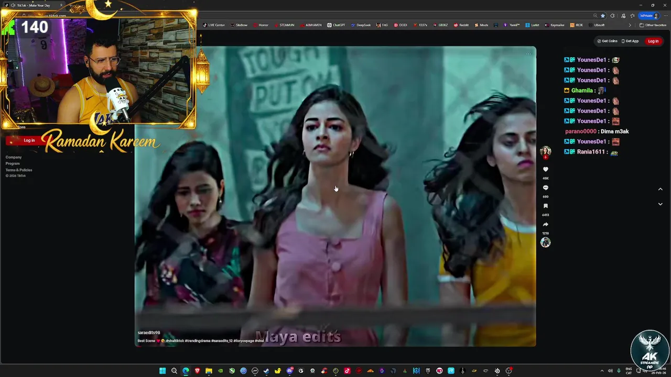Share the video using the arrow icon
This screenshot has height=377, width=671.
pos(545,225)
